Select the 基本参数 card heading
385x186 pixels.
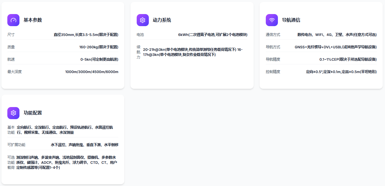(x=33, y=20)
